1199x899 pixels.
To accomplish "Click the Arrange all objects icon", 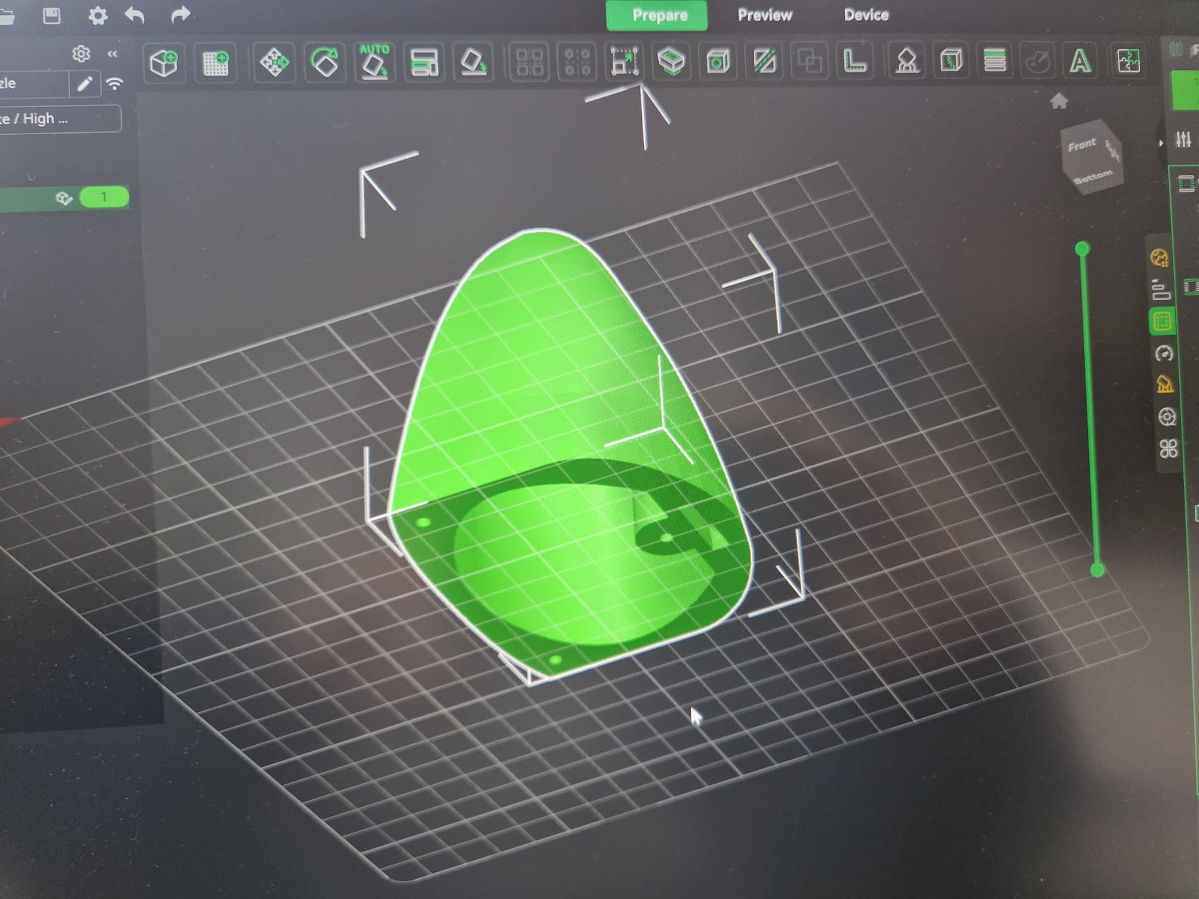I will point(424,62).
